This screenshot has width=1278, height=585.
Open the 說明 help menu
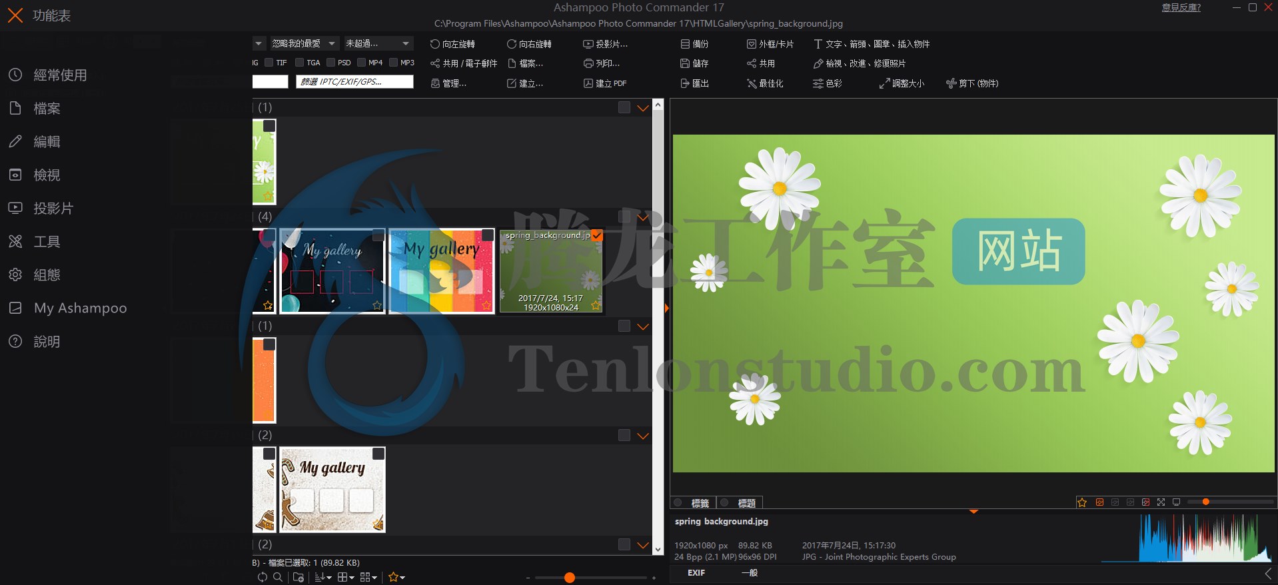[35, 341]
